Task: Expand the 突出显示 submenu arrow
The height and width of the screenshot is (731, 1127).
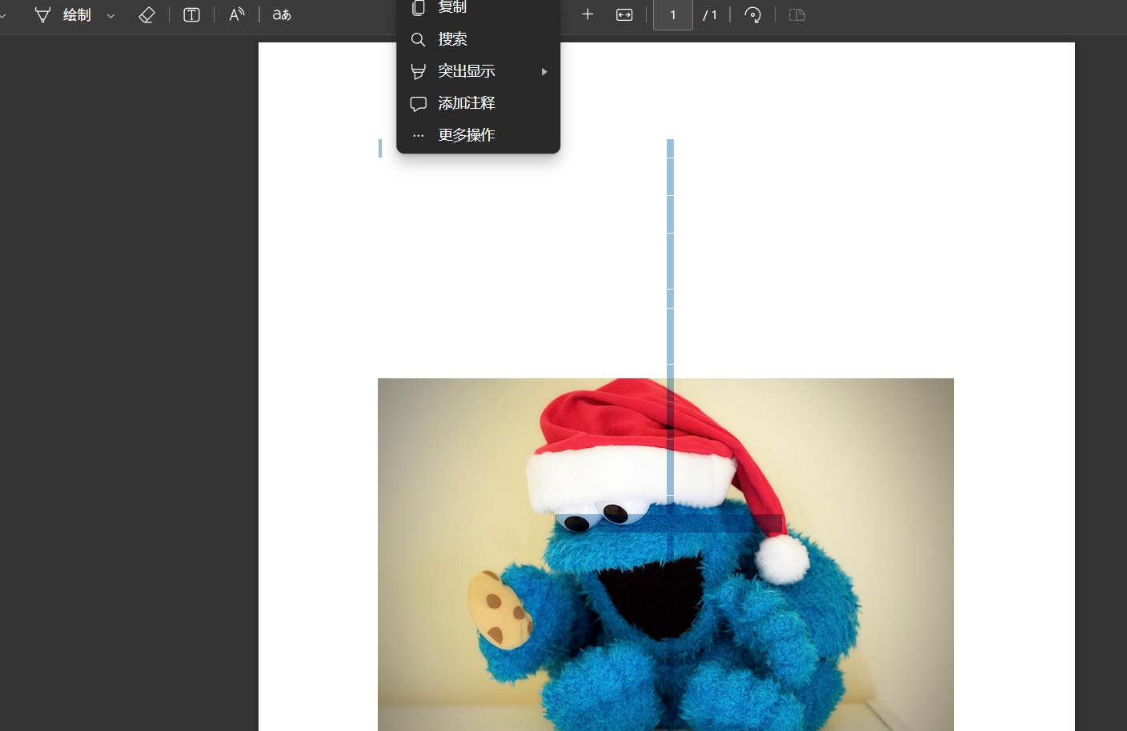Action: pyautogui.click(x=544, y=71)
